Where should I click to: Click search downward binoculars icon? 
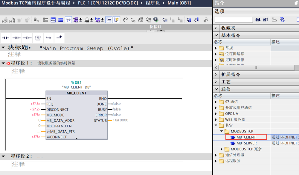click(x=258, y=20)
